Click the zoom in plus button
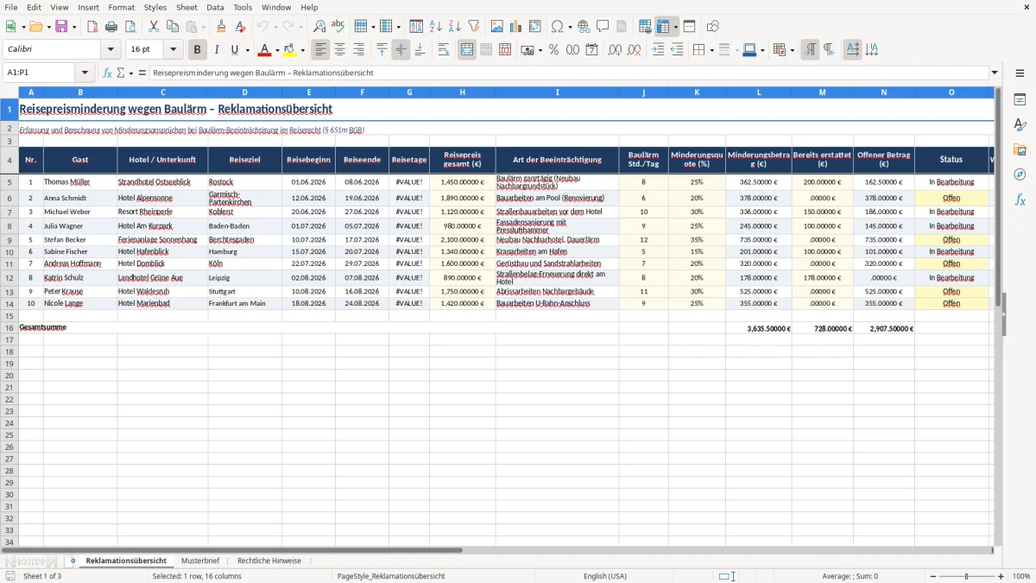The image size is (1036, 583). 1001,576
